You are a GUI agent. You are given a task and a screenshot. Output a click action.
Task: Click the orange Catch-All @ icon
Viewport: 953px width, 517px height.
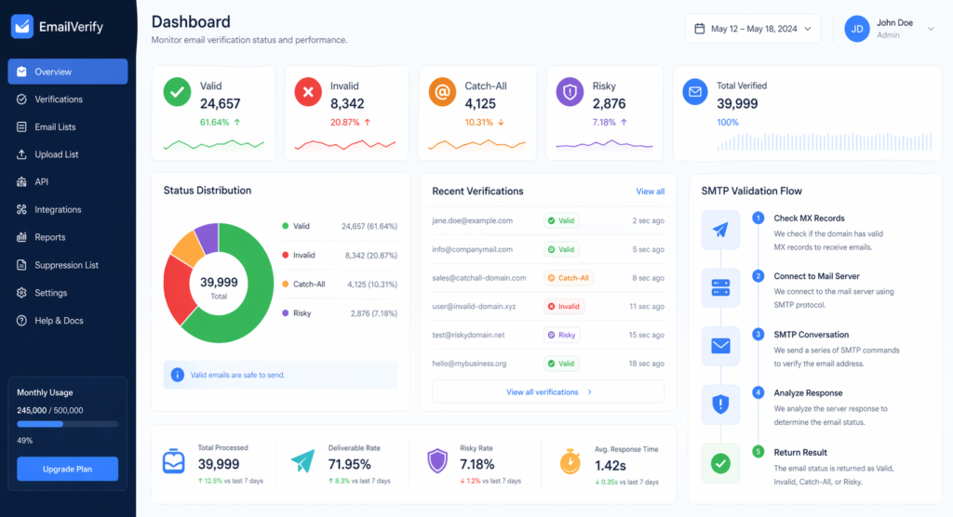pos(442,91)
